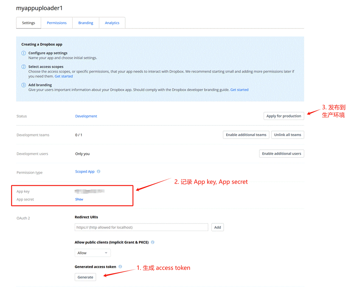
Task: Click the 'Permission type' label
Action: click(30, 173)
